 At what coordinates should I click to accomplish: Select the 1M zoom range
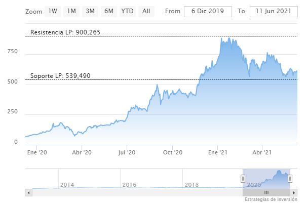click(71, 11)
